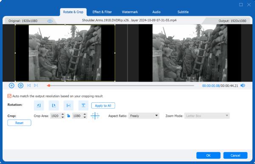Click the top-middle crop edge handle
255x164 pixels.
coord(65,25)
